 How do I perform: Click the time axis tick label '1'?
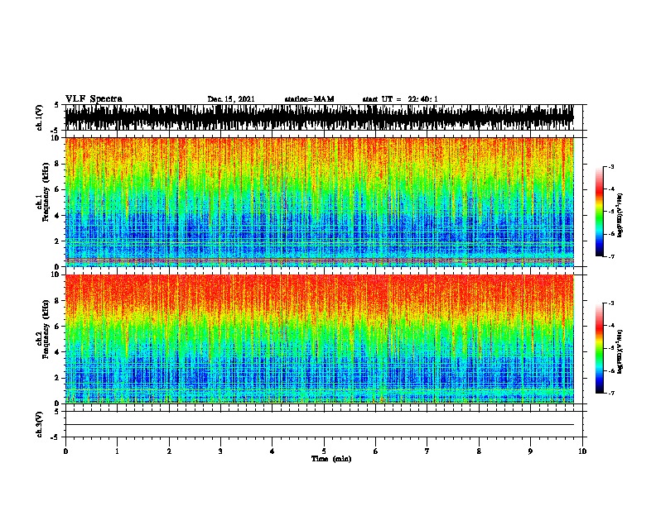117,451
